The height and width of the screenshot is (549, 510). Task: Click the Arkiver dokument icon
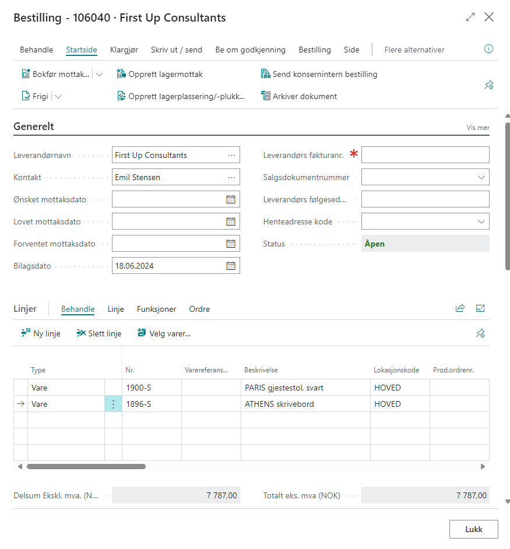tap(266, 96)
